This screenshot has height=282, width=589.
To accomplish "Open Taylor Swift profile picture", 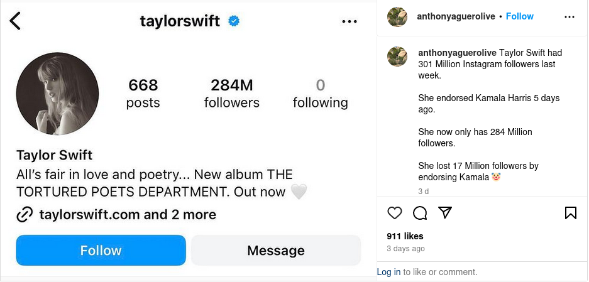I will 57,94.
